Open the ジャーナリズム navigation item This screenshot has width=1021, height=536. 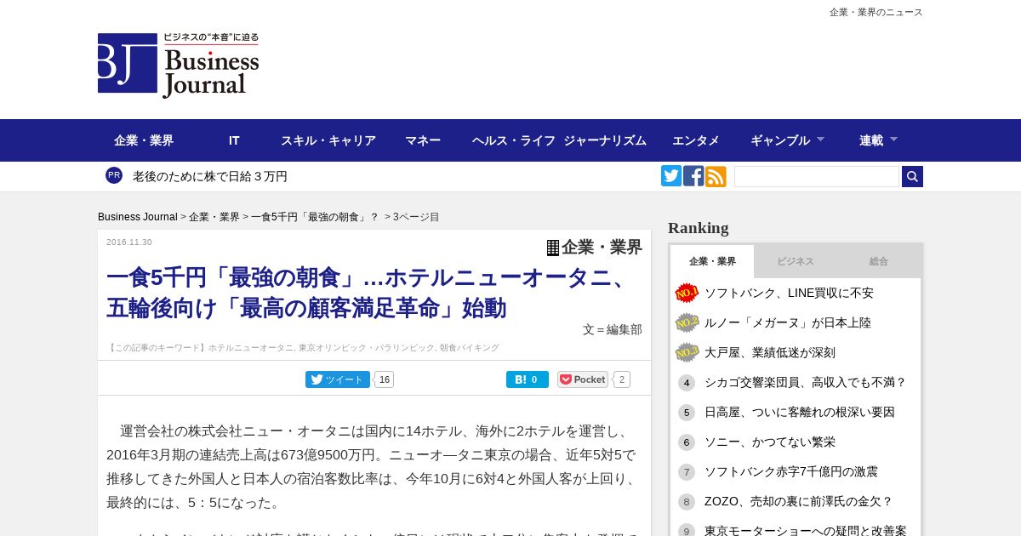605,140
